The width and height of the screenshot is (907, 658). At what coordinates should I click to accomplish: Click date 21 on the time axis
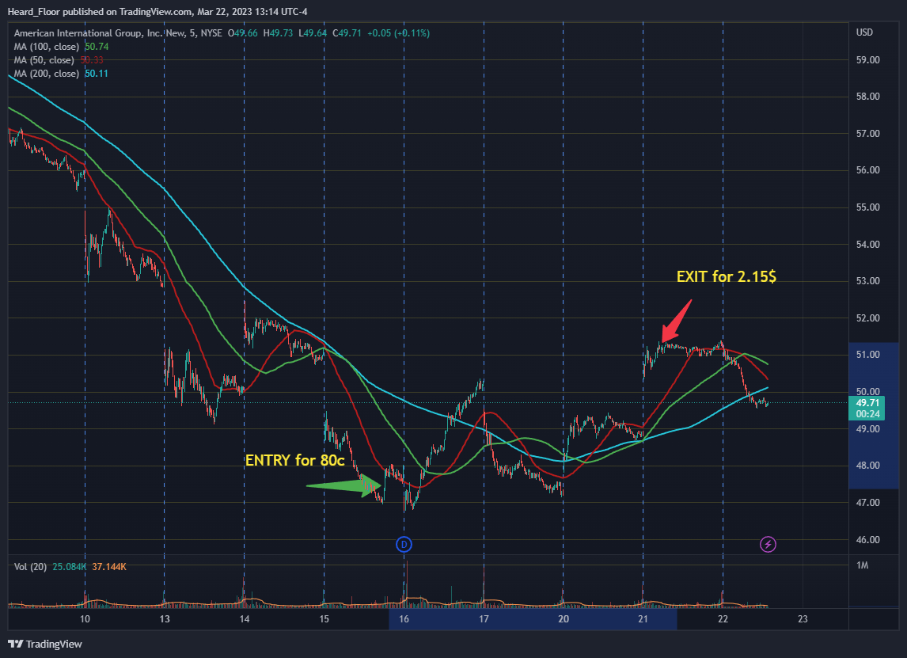pyautogui.click(x=643, y=618)
